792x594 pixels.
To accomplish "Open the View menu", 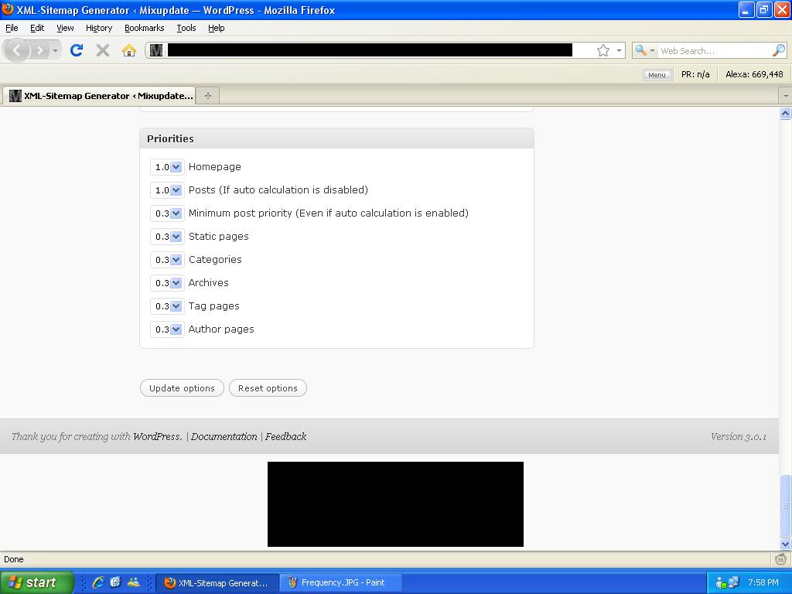I will point(65,29).
